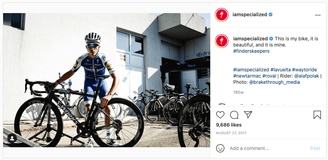Open iamspecialized username in header
This screenshot has width=328, height=160.
pos(250,15)
